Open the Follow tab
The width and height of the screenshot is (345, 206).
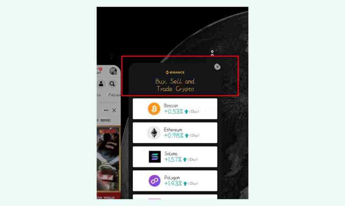tap(114, 95)
